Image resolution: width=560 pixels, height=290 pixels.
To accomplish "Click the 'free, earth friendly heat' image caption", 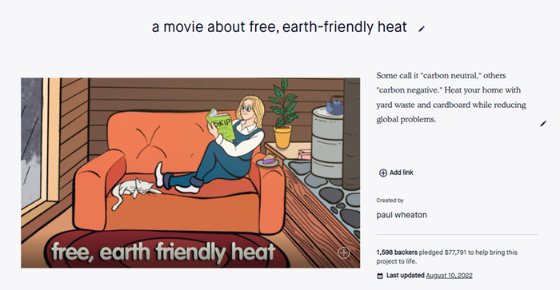I will click(x=163, y=252).
